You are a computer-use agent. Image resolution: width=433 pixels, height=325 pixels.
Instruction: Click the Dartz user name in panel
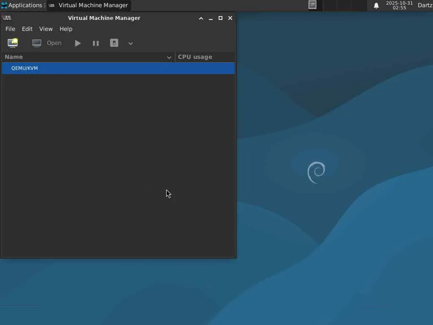point(425,5)
